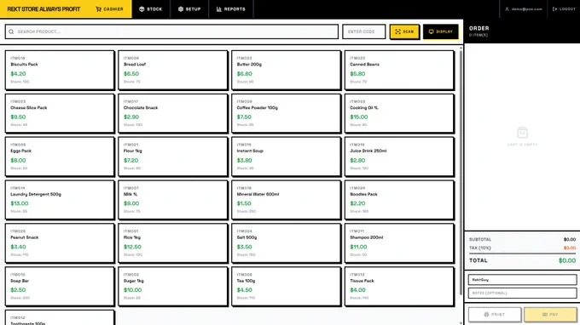
Task: Select the Tea 100g product card
Action: pos(286,286)
